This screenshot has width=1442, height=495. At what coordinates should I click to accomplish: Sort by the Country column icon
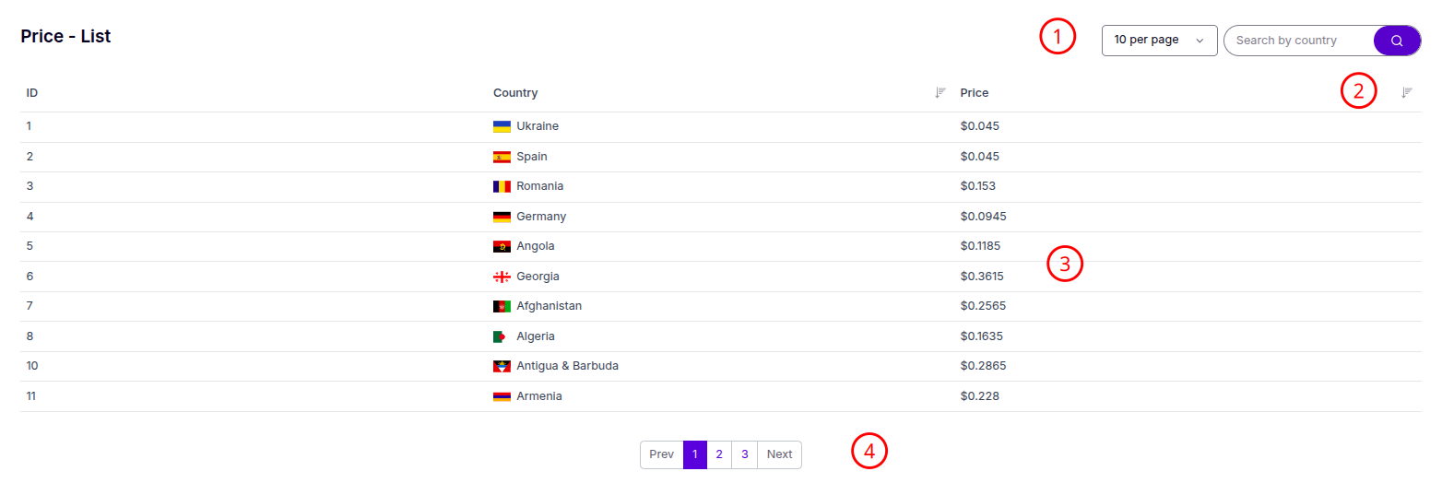[x=940, y=92]
